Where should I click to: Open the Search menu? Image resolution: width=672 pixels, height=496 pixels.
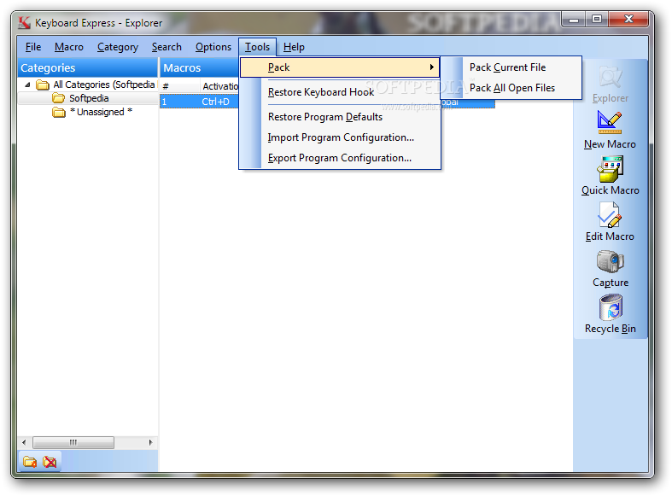[x=167, y=47]
